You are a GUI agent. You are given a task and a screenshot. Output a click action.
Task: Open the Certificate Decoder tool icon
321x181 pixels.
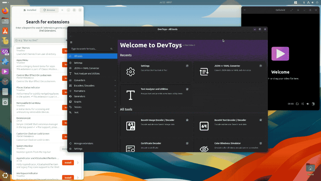130,149
